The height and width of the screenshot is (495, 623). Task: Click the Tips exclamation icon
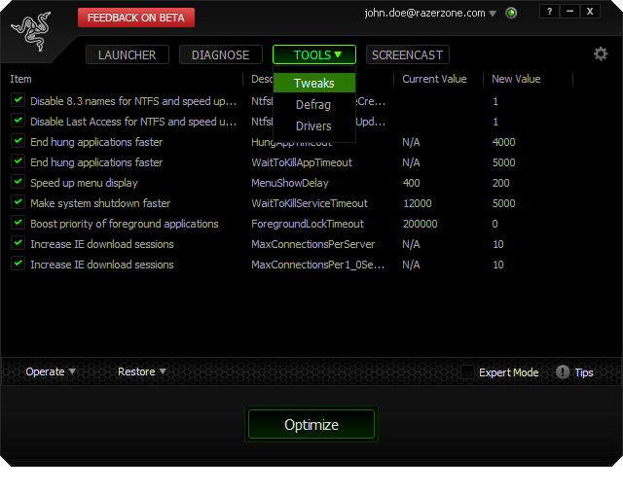pos(563,372)
